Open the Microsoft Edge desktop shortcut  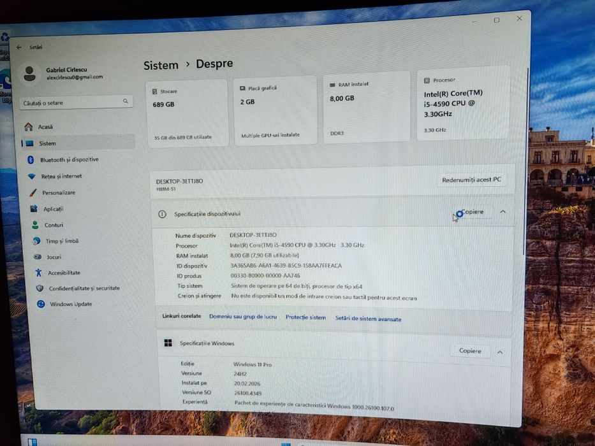[5, 85]
